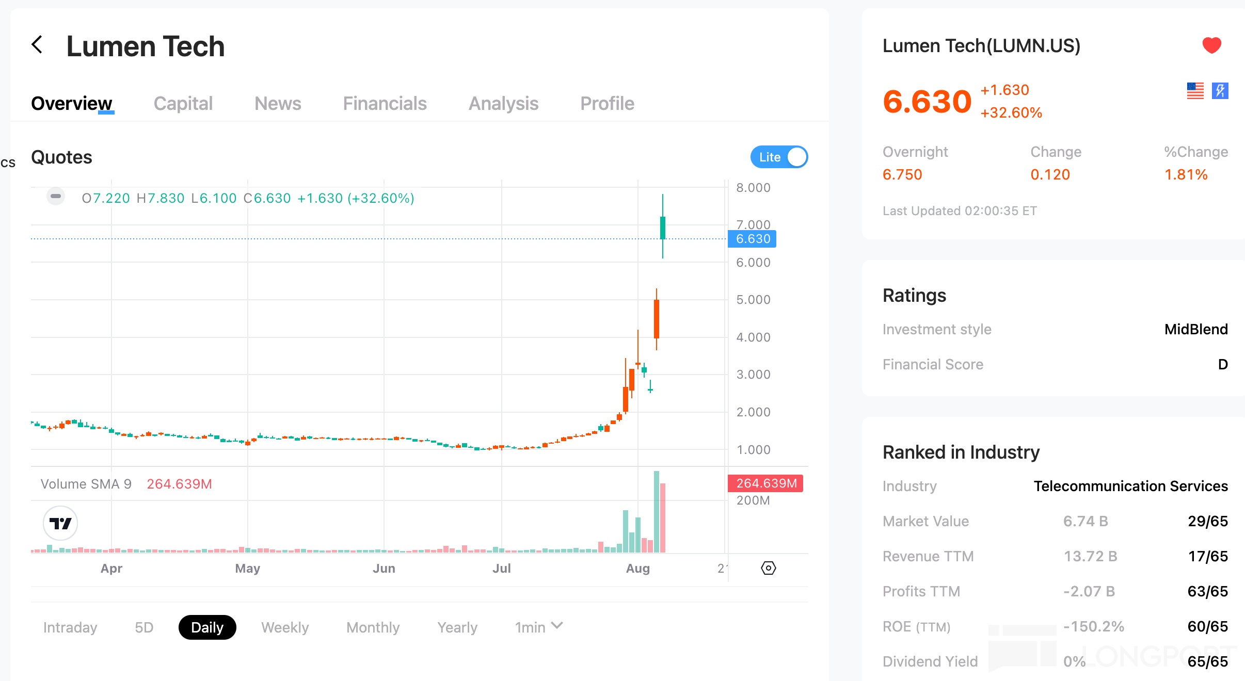The width and height of the screenshot is (1245, 681).
Task: Select the Intraday chart period
Action: [x=70, y=627]
